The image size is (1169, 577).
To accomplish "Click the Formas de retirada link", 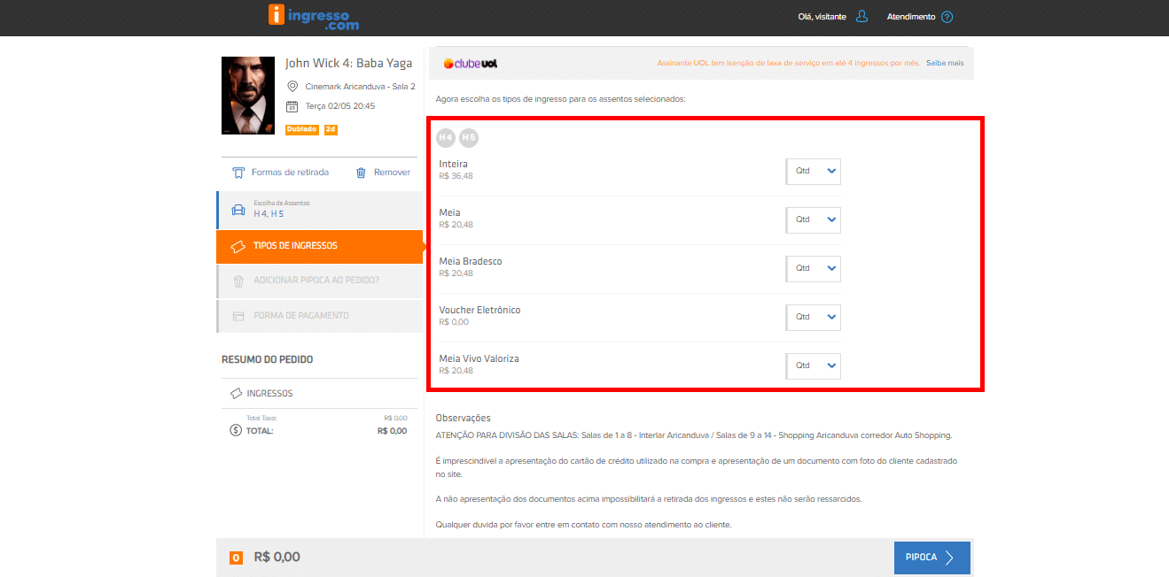I will 290,173.
